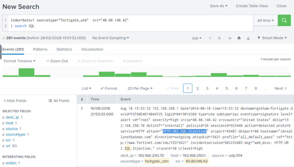Stop the search job
Image resolution: width=294 pixels, height=167 pixels.
point(219,38)
